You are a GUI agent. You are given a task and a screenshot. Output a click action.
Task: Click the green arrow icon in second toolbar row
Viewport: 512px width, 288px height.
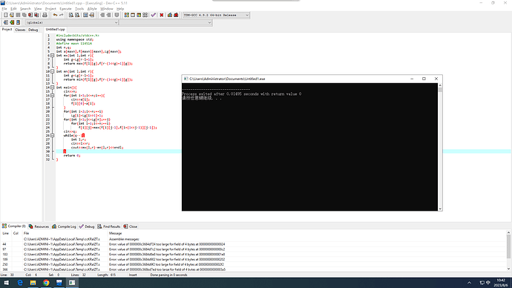click(x=12, y=22)
